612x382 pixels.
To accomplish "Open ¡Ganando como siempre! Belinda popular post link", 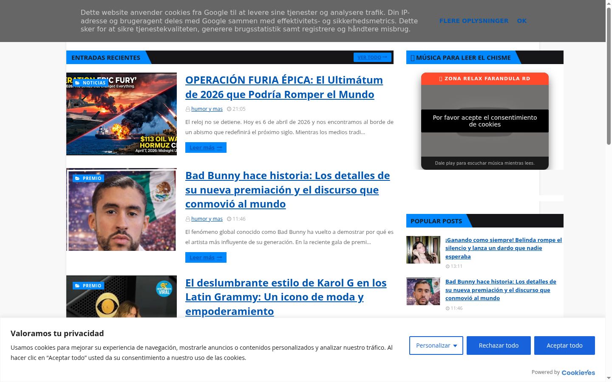I will tap(504, 248).
